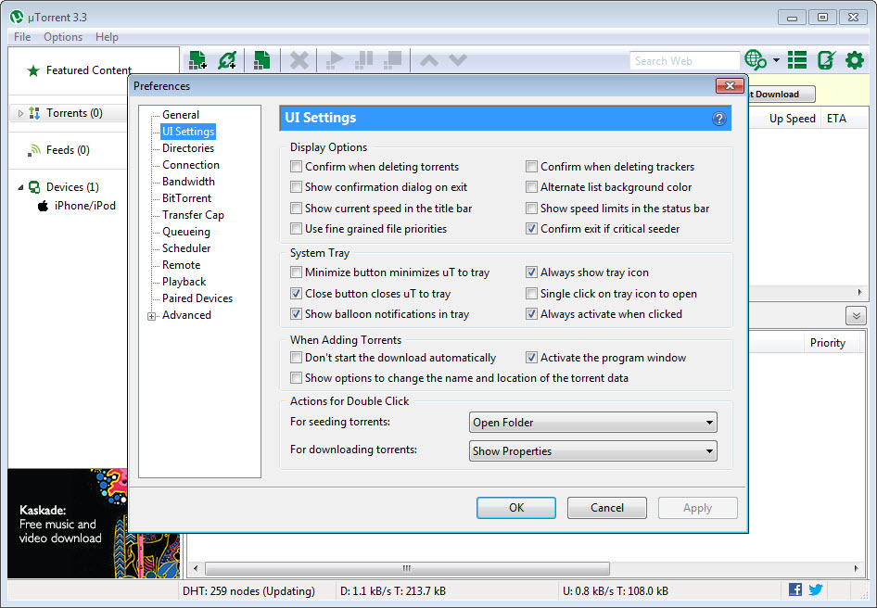The image size is (877, 608).
Task: Select Scheduler in preferences tree
Action: pos(186,248)
